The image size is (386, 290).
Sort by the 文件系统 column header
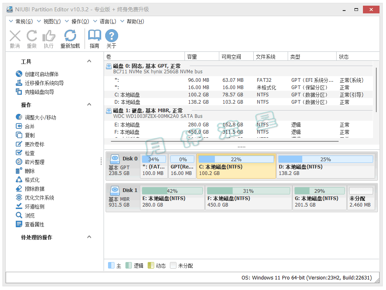(x=271, y=57)
